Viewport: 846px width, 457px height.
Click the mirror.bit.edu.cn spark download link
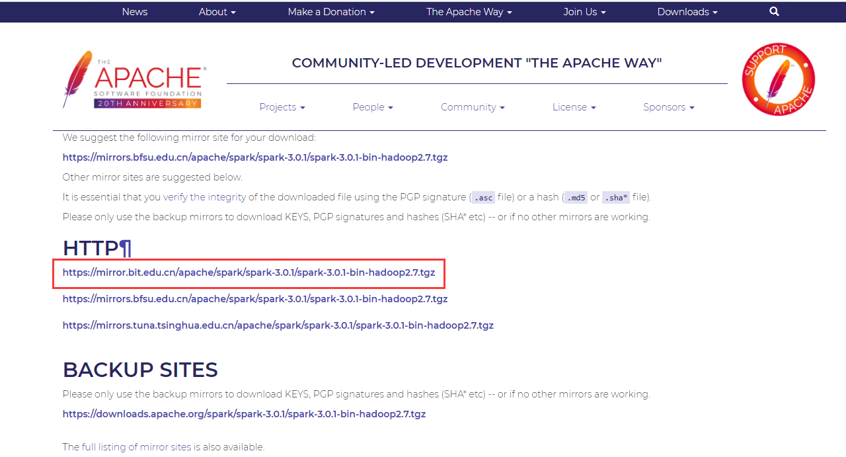(249, 272)
